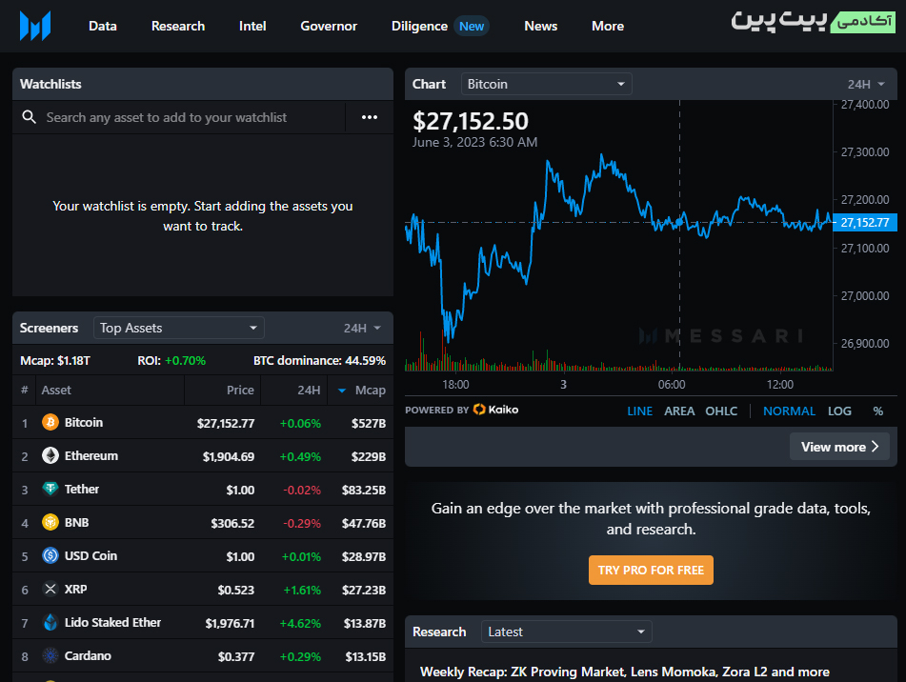
Task: Open the Bitcoin asset link
Action: tap(84, 422)
